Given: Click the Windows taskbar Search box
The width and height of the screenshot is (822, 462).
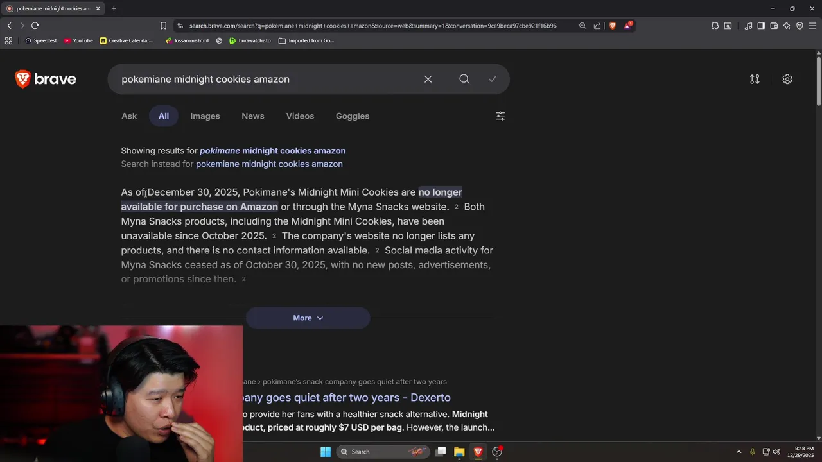Looking at the screenshot, I should tap(383, 452).
